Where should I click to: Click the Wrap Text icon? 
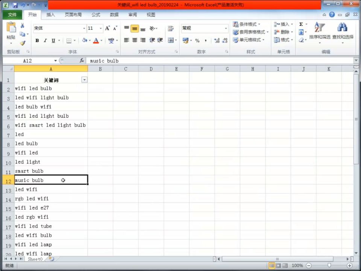[171, 28]
